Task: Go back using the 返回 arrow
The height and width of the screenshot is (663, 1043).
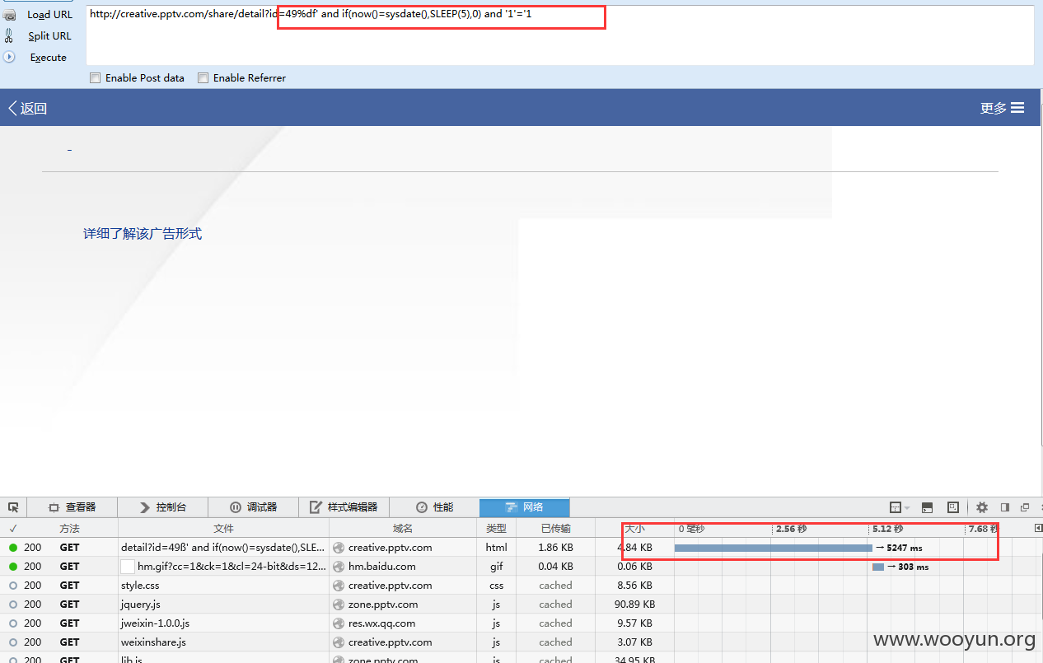Action: pos(27,108)
